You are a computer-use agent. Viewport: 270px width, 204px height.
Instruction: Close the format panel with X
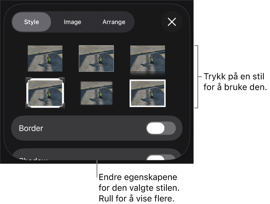pos(172,22)
